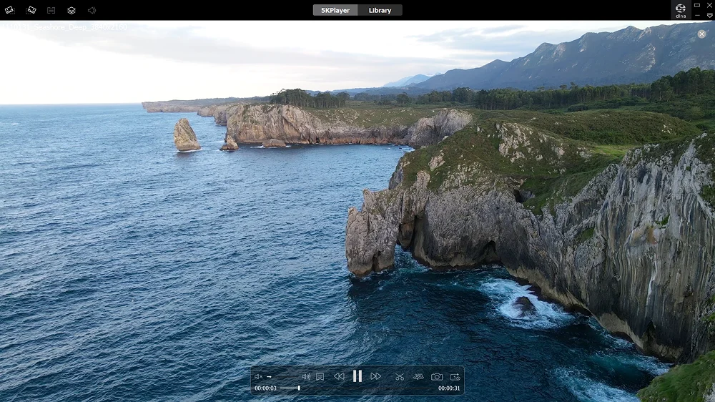Switch to the Library tab
The image size is (715, 402).
(380, 11)
